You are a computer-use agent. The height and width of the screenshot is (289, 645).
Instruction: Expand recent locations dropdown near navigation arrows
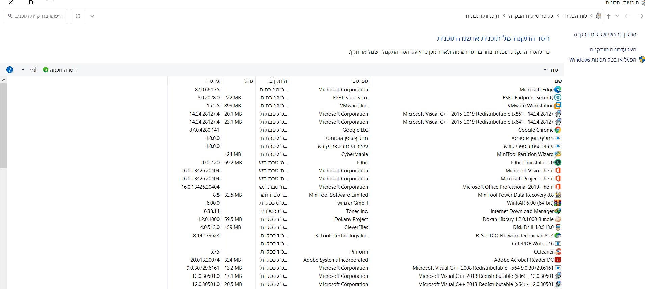coord(617,16)
